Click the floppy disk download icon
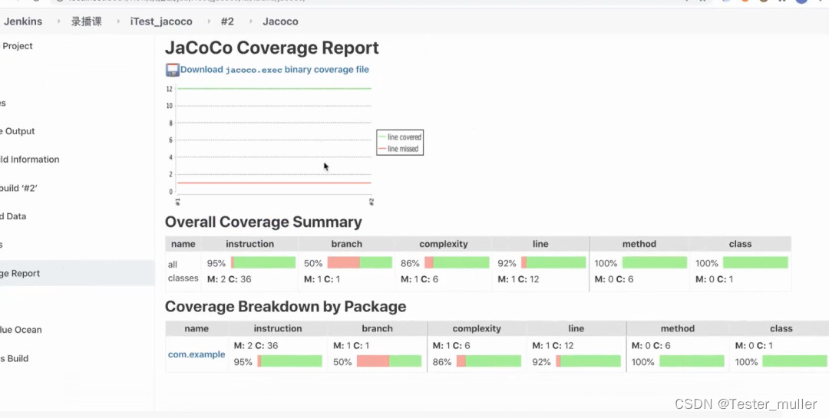 point(173,70)
